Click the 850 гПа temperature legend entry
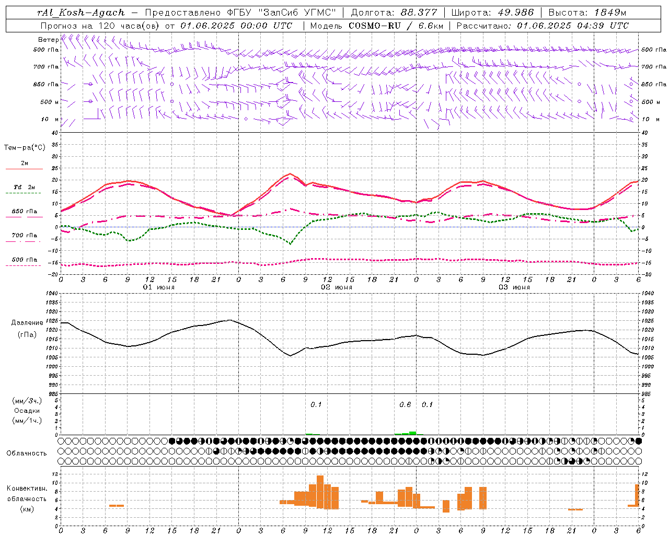The width and height of the screenshot is (669, 535). click(x=25, y=212)
